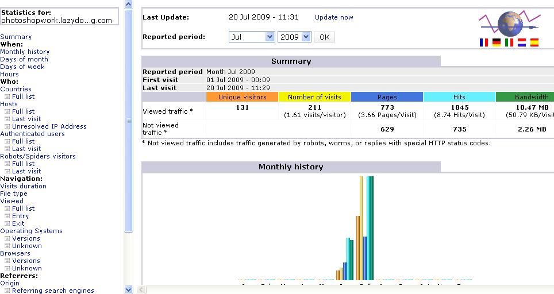Click the page icon beside Viewed Exit
The image size is (554, 294).
(7, 223)
